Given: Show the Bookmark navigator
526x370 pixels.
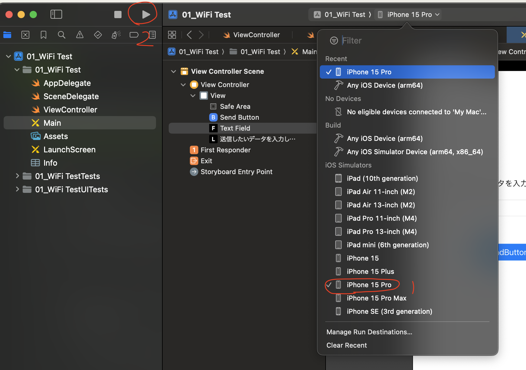Looking at the screenshot, I should pos(44,35).
